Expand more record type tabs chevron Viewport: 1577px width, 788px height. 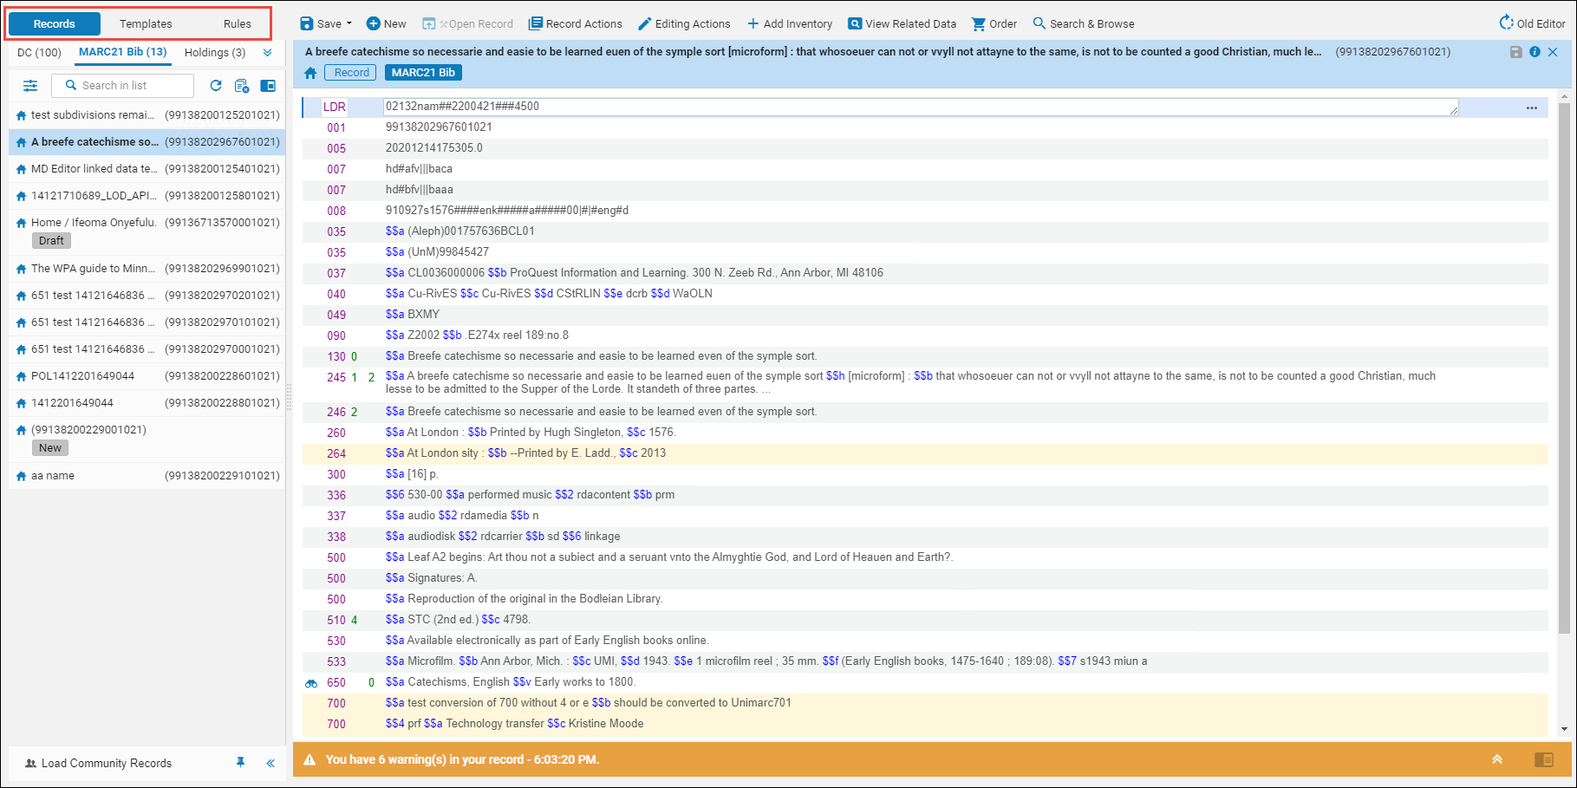[268, 53]
